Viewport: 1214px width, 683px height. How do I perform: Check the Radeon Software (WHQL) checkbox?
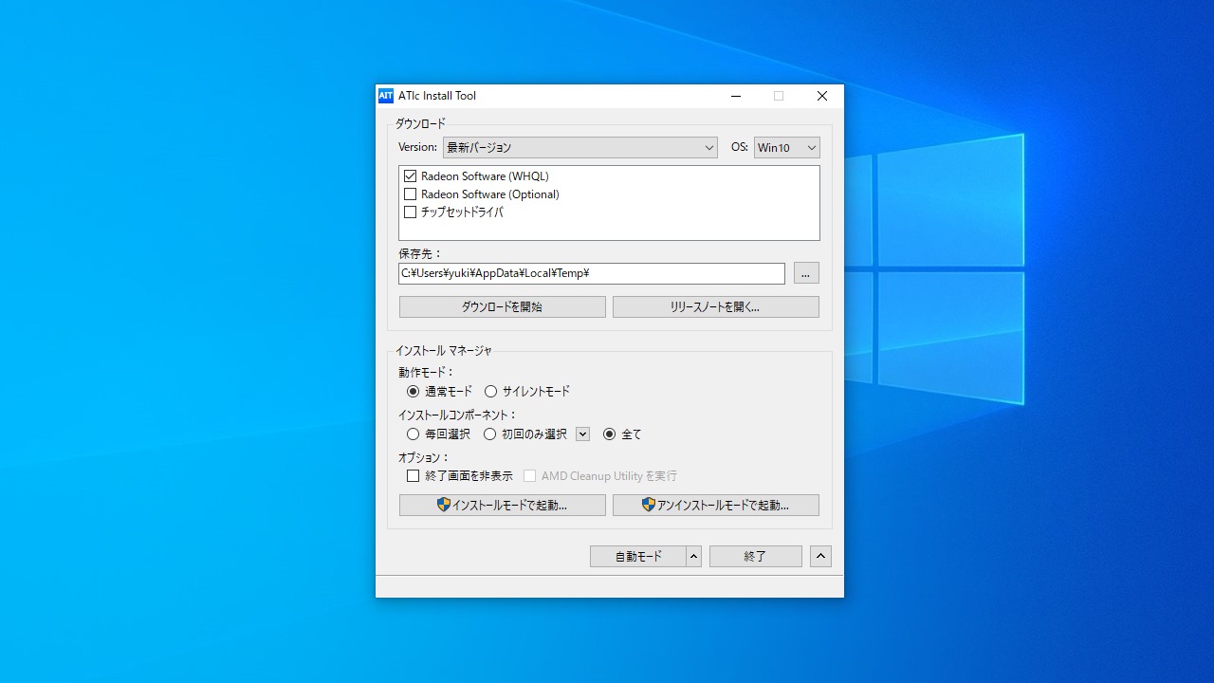coord(411,176)
